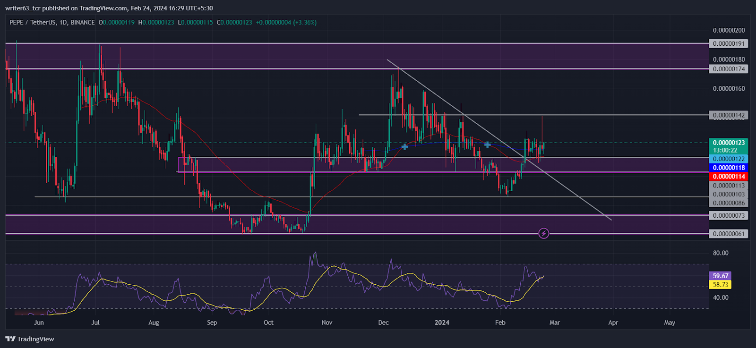Select the 0.00000073 support level label
Image resolution: width=756 pixels, height=348 pixels.
click(x=729, y=216)
